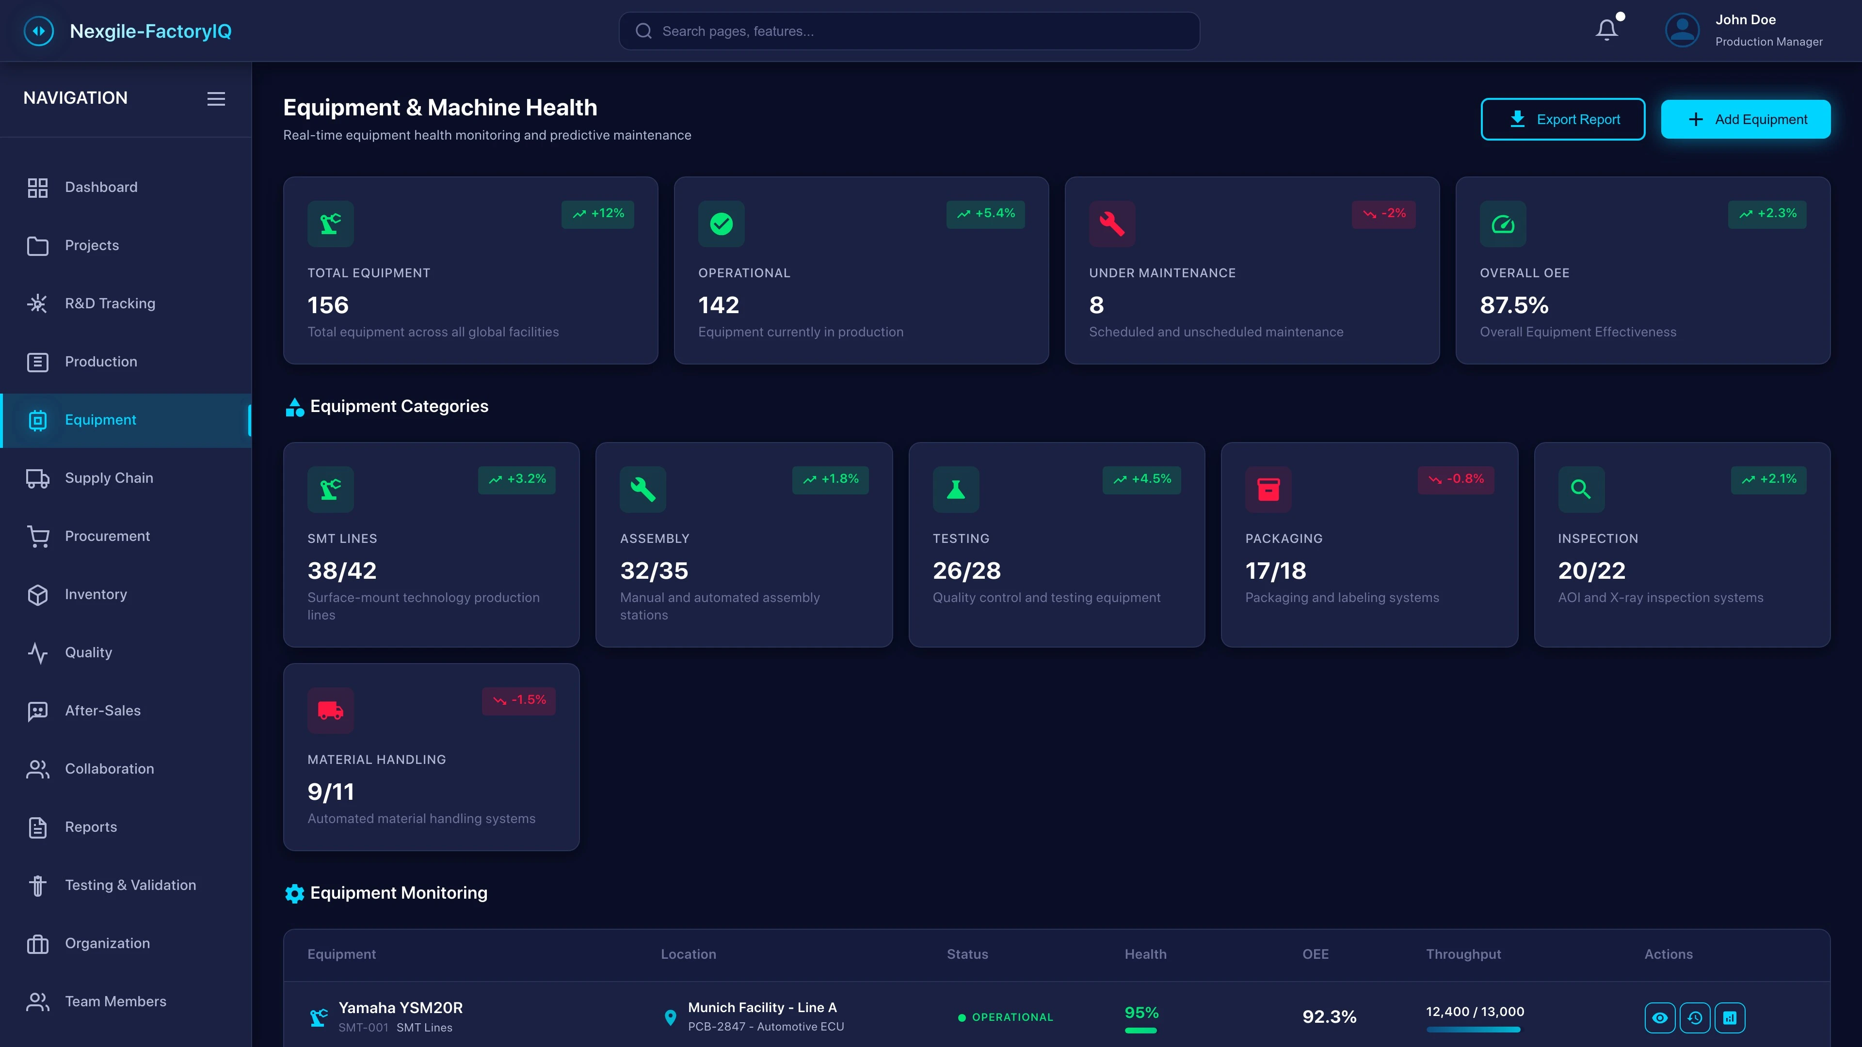This screenshot has width=1862, height=1047.
Task: Open the Equipment Monitoring settings gear
Action: 294,893
